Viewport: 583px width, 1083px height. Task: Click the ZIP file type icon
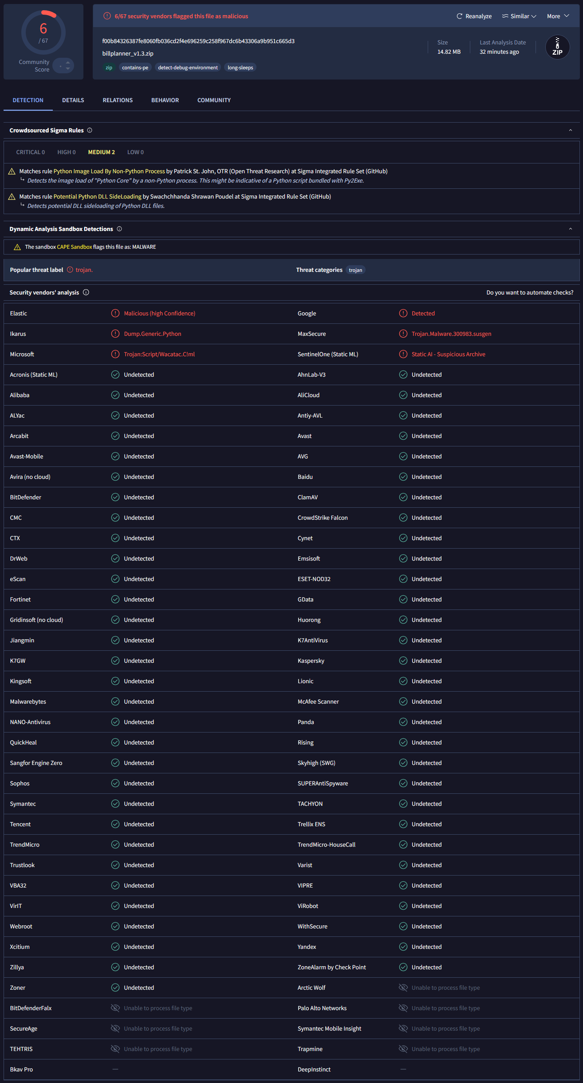tap(557, 47)
